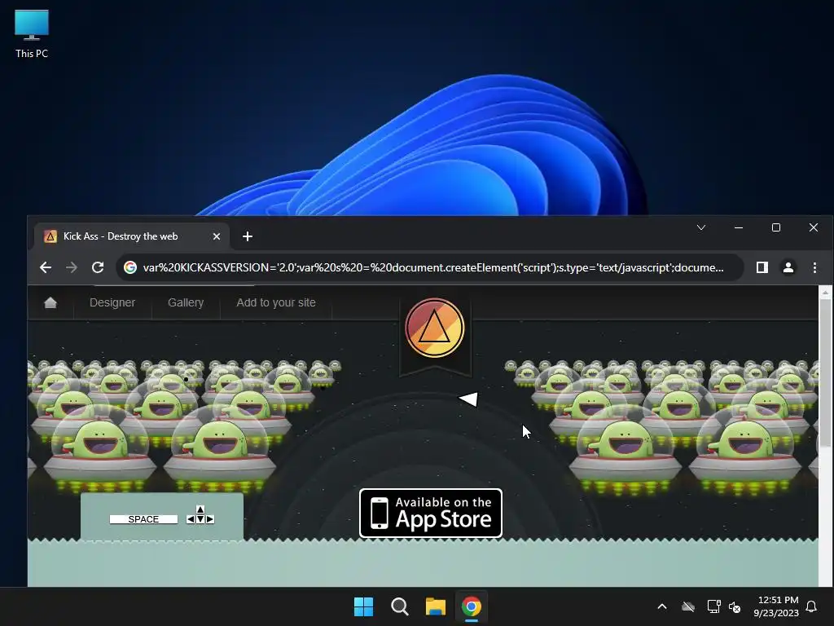Minimize the Chrome window
Viewport: 834px width, 626px height.
pos(738,227)
